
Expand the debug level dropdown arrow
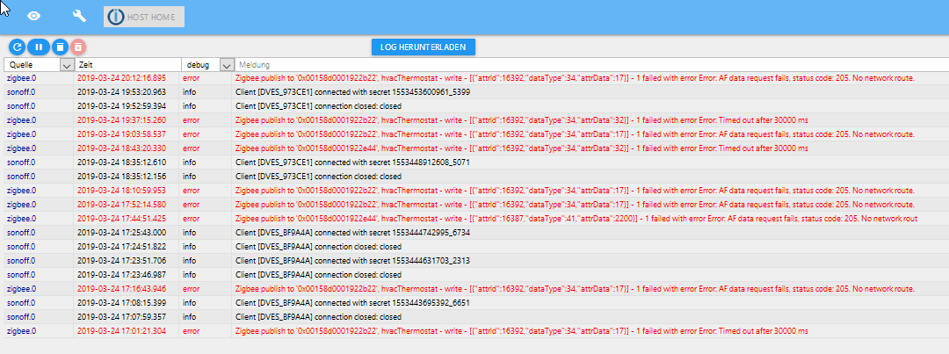coord(226,65)
